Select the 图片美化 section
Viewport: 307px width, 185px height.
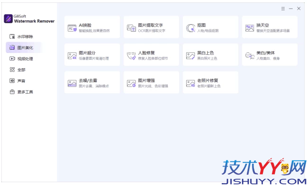[x=24, y=47]
